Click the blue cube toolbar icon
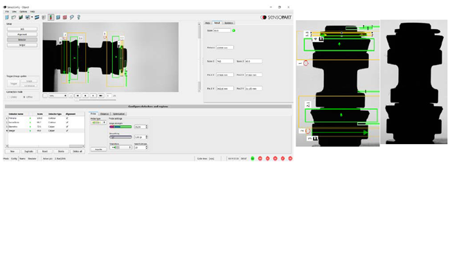 point(58,17)
